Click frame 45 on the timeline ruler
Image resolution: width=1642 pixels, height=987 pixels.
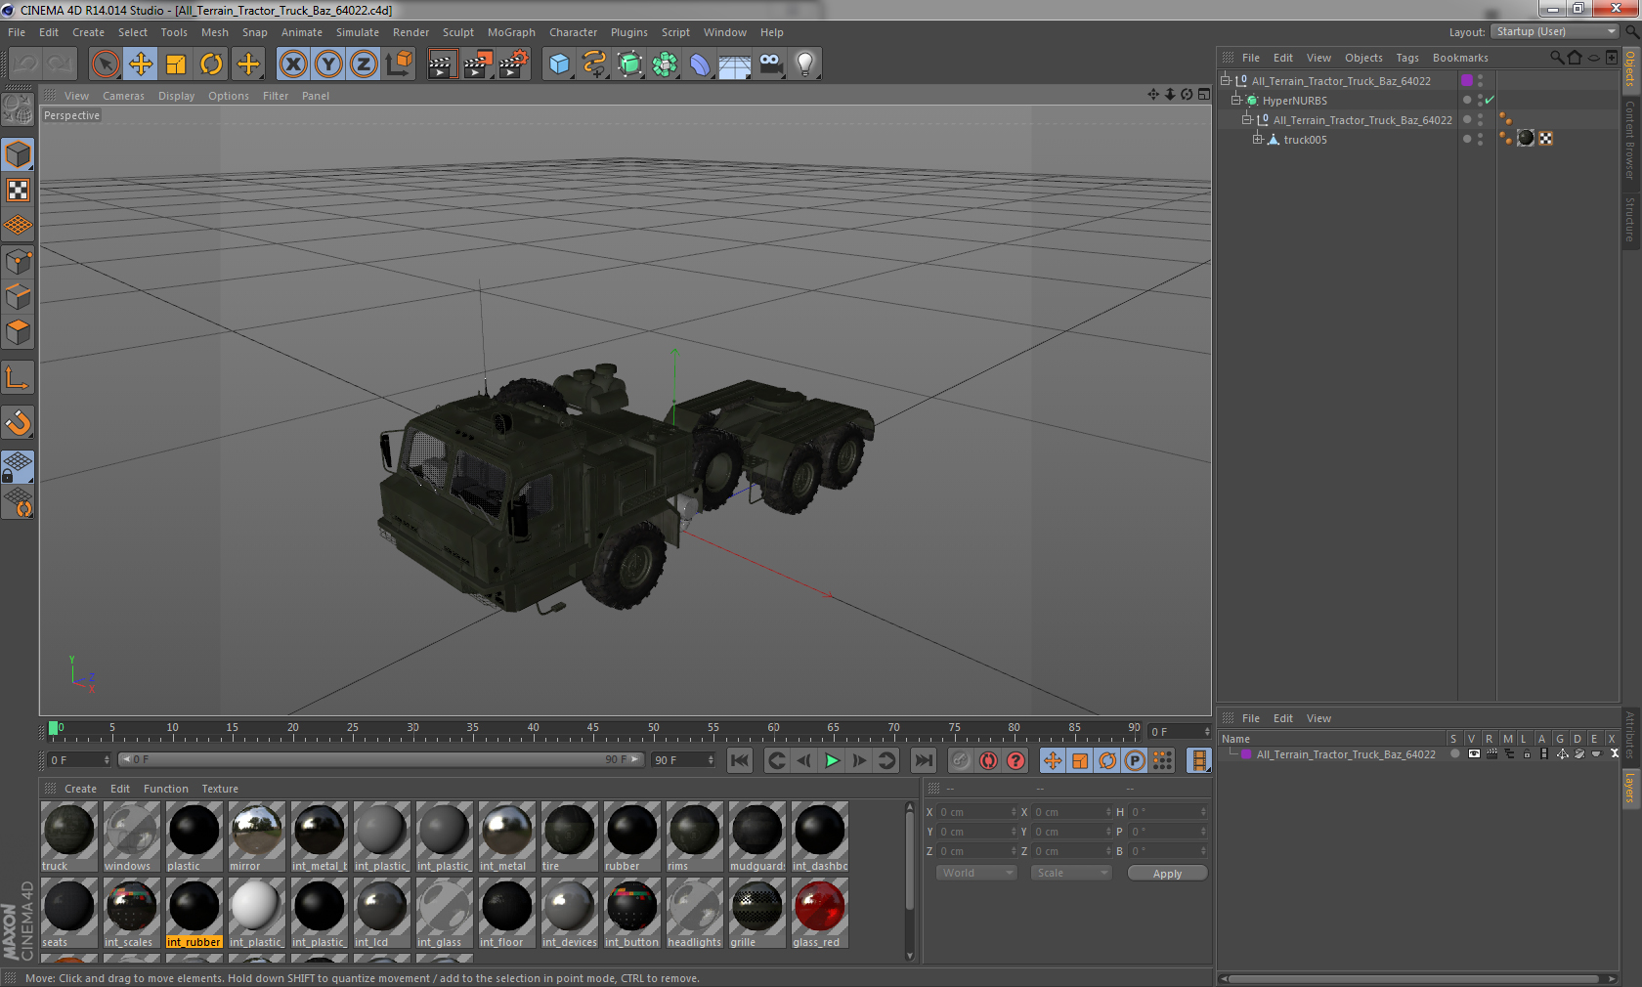(x=593, y=729)
